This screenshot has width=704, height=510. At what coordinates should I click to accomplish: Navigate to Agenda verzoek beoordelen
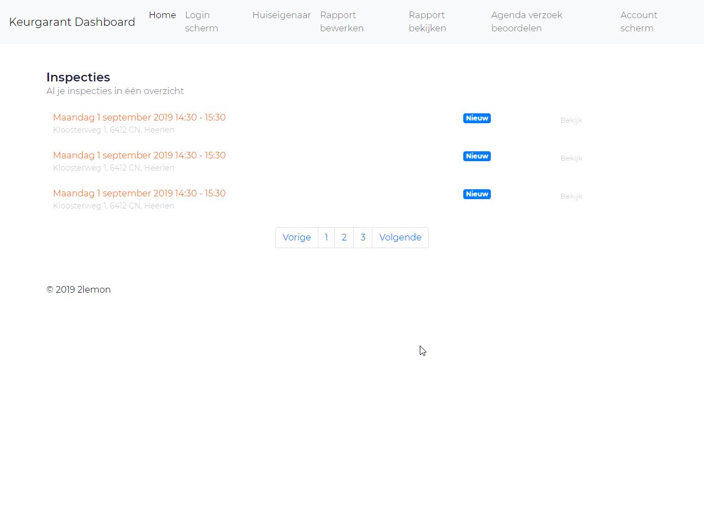(x=527, y=21)
